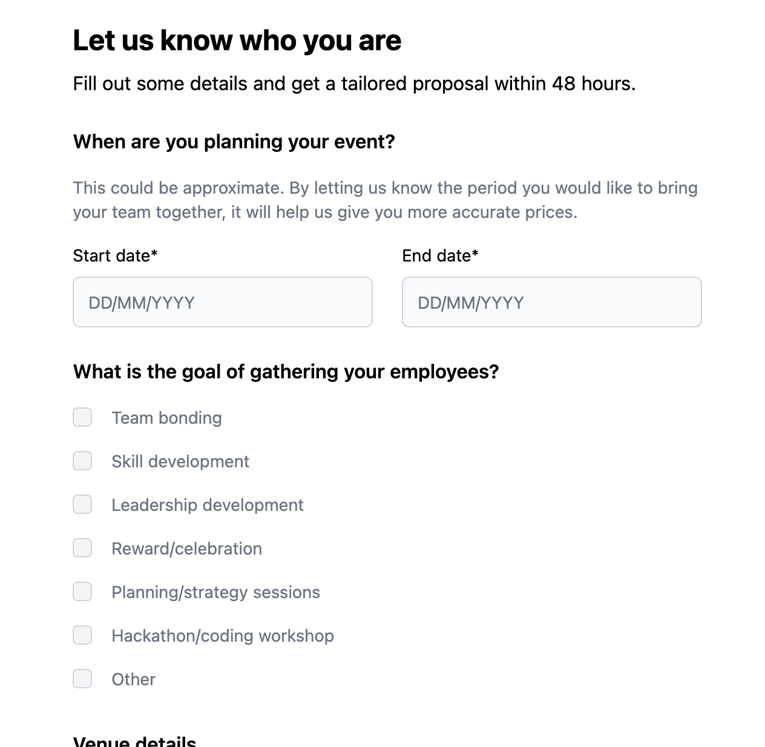Click the Hackathon/coding workshop label text

pos(223,636)
